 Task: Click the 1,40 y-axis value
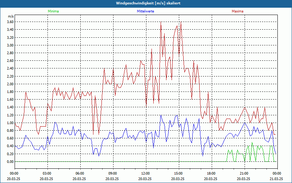click(10, 107)
